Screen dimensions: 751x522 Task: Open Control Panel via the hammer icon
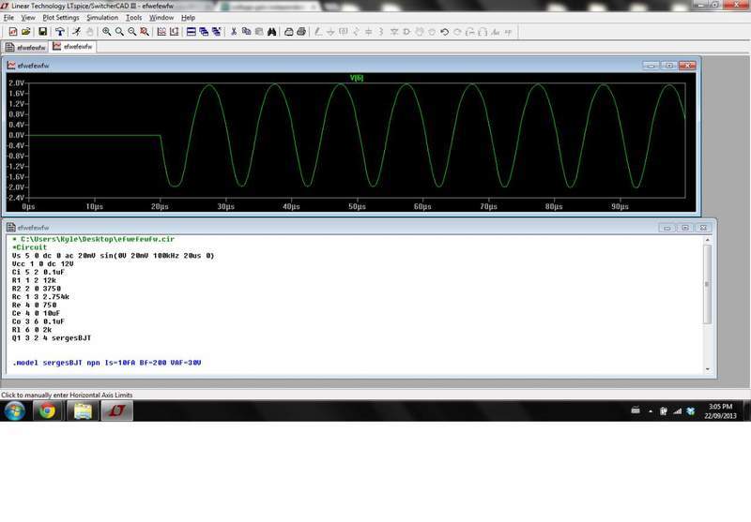(x=58, y=31)
